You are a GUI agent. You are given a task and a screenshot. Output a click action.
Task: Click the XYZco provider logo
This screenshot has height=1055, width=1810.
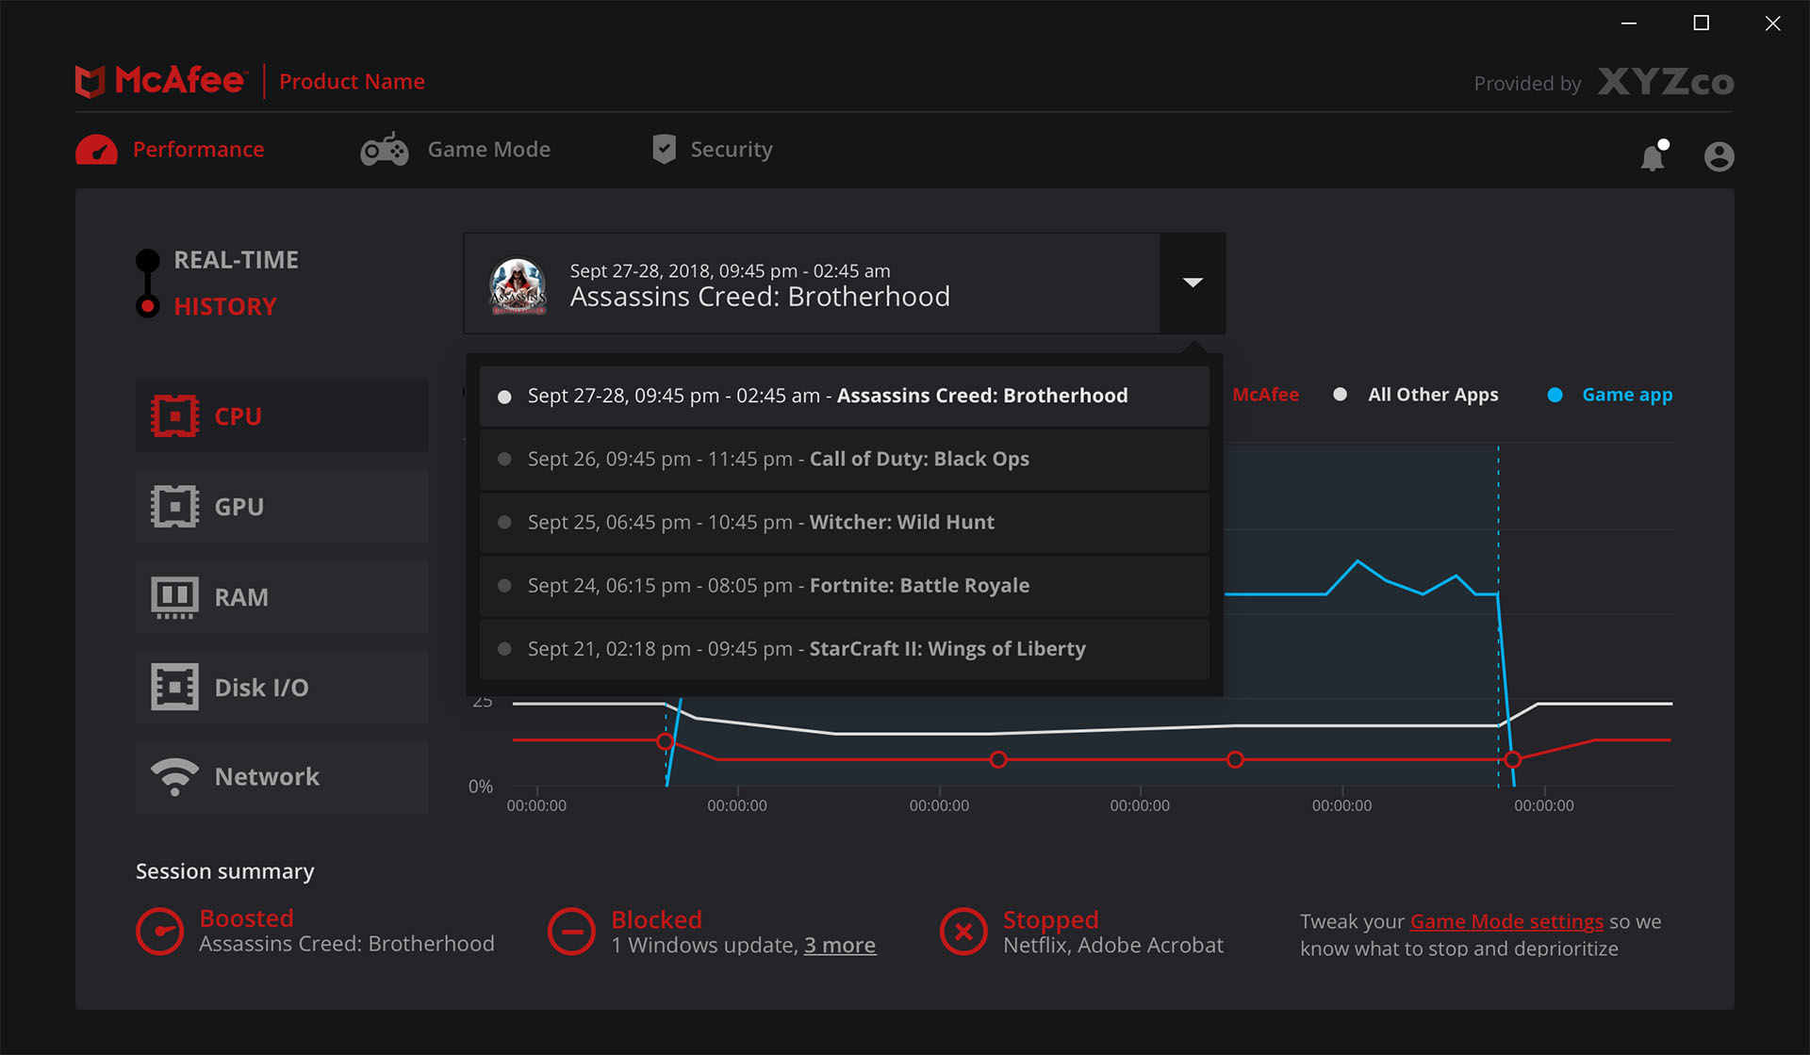(x=1666, y=83)
